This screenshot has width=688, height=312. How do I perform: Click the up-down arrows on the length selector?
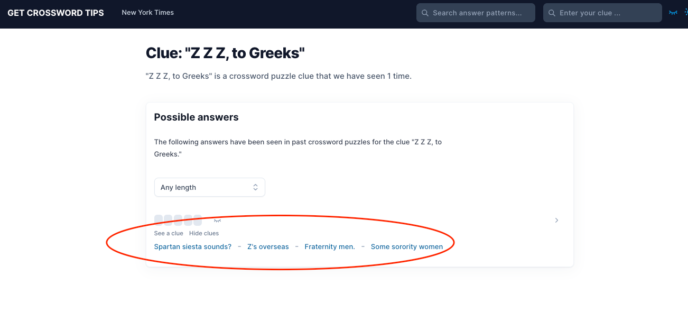click(255, 187)
